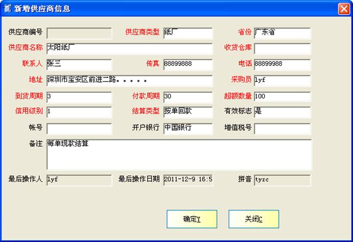Focus the empty 帐号 field
Viewport: 353px width, 242px height.
[x=79, y=129]
